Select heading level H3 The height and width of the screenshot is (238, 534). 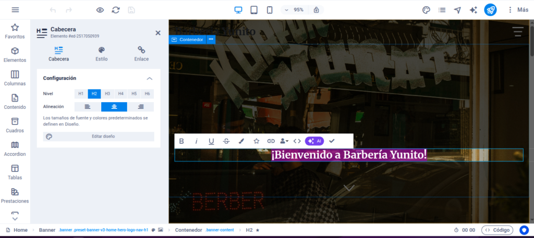click(107, 94)
